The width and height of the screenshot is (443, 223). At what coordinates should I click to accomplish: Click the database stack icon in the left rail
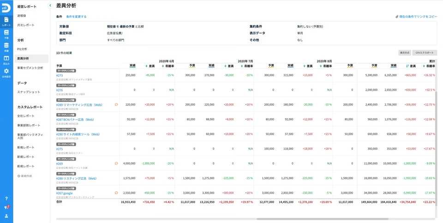click(x=6, y=47)
